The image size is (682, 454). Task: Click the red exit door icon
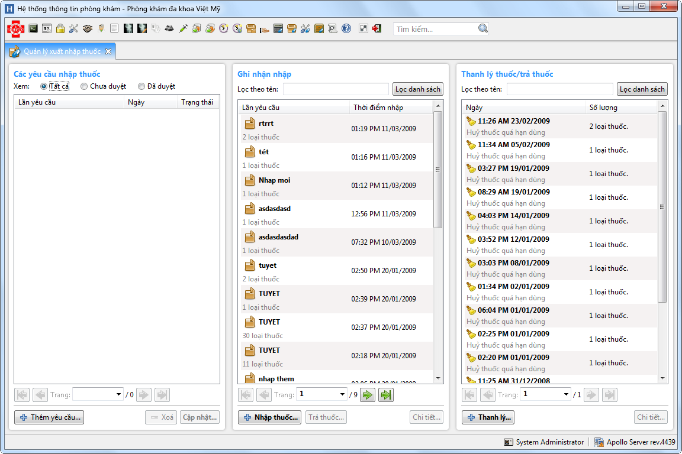click(x=377, y=28)
